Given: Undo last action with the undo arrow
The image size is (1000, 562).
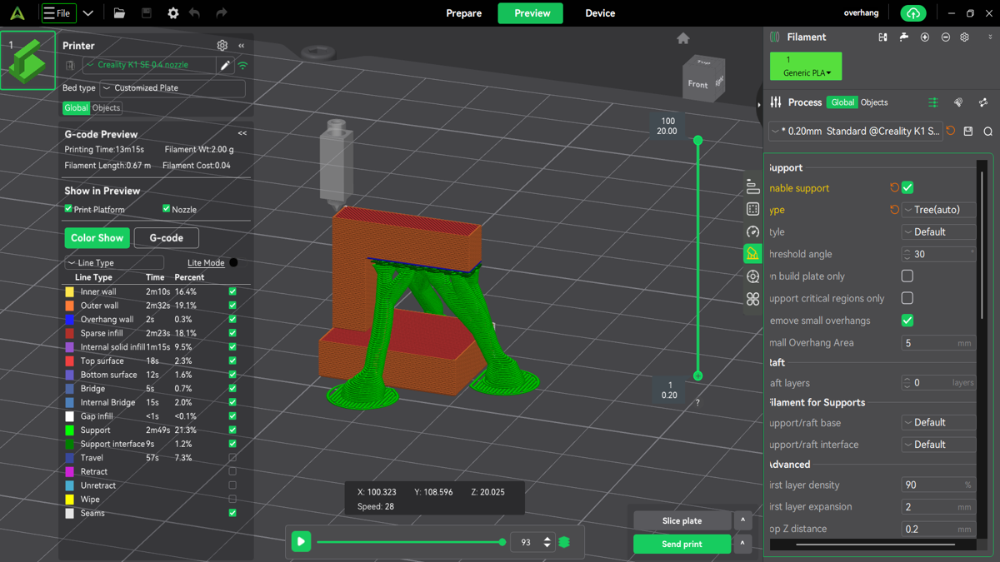Looking at the screenshot, I should (195, 13).
